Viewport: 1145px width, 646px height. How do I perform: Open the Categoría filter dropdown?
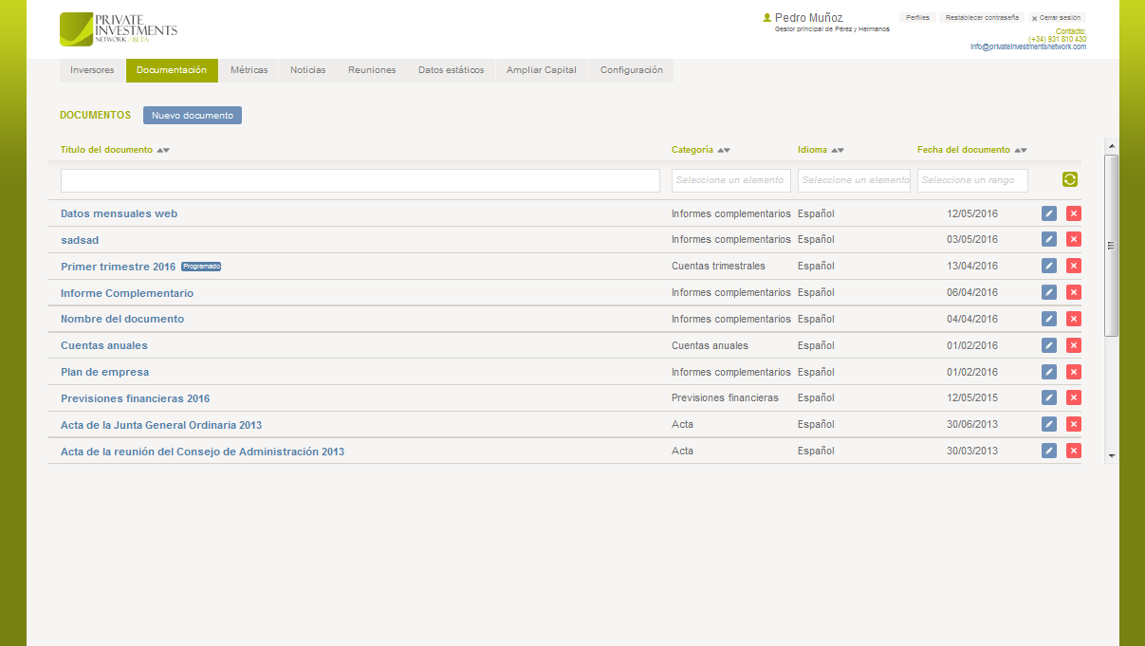pos(730,180)
